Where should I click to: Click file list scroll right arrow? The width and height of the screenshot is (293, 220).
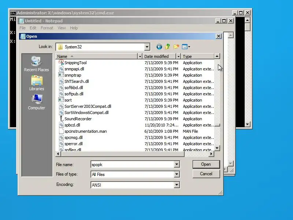point(211,154)
